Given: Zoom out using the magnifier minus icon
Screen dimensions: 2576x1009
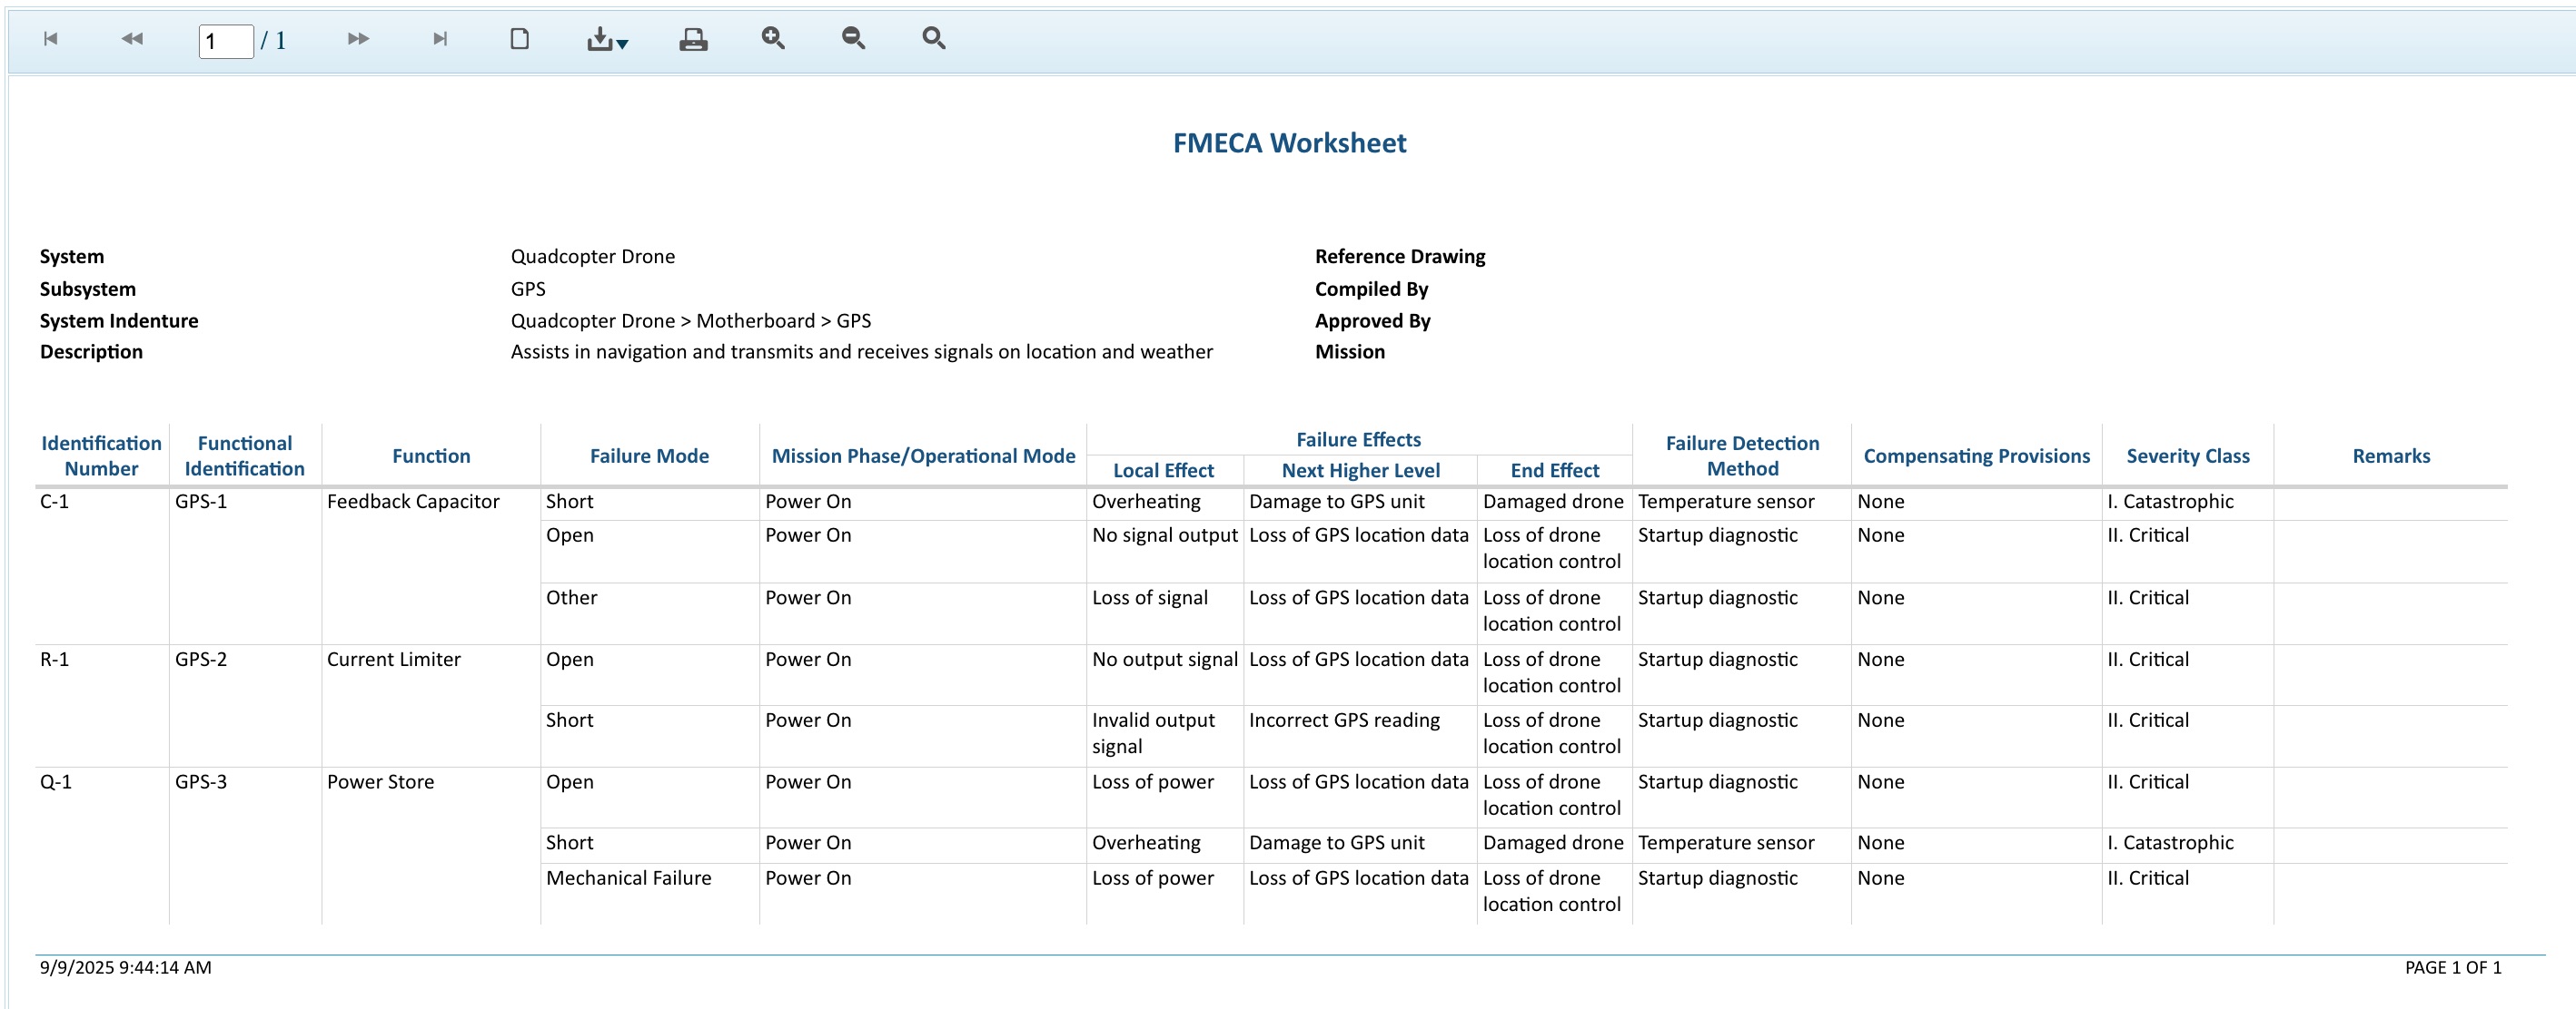Looking at the screenshot, I should [853, 38].
